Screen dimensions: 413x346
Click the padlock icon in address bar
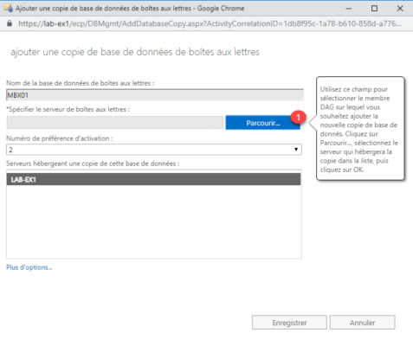10,23
